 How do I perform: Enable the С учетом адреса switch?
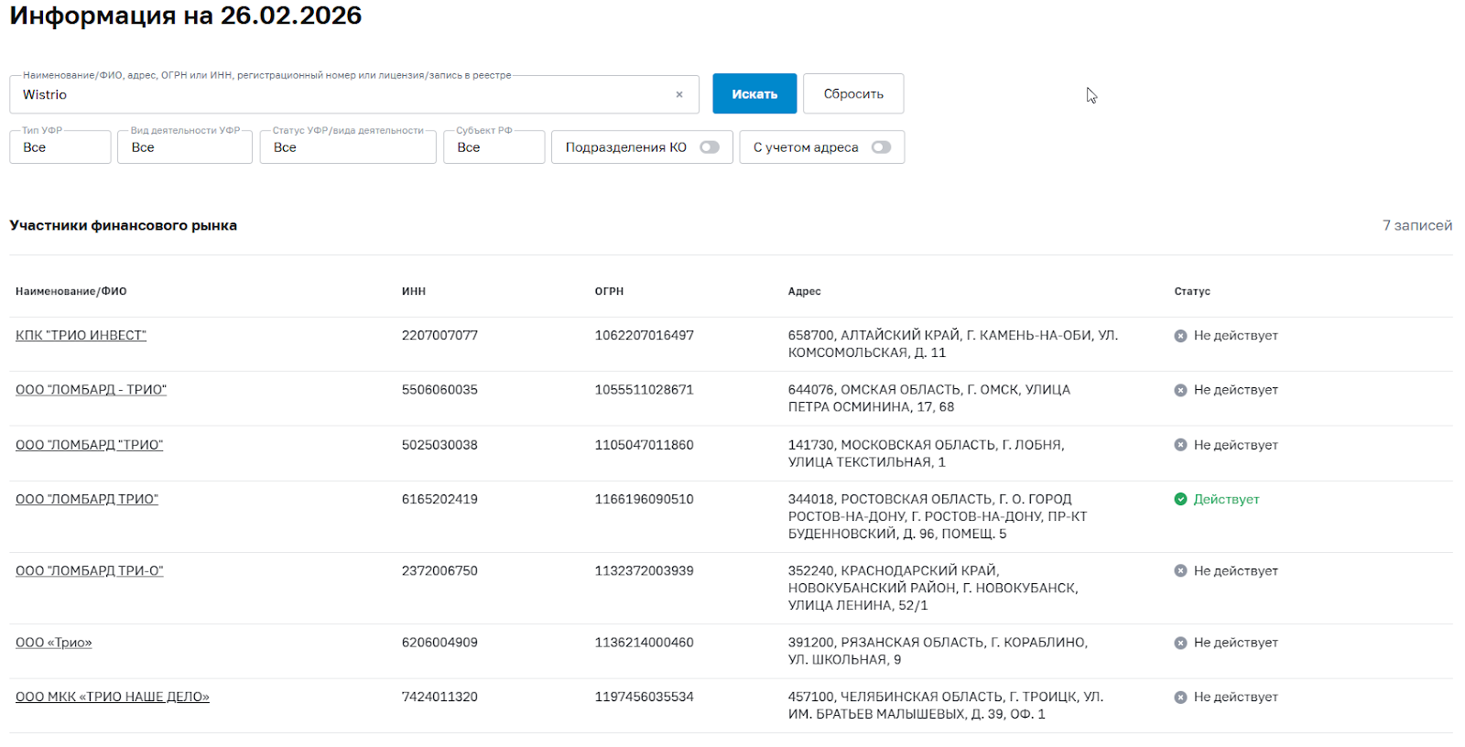coord(881,147)
